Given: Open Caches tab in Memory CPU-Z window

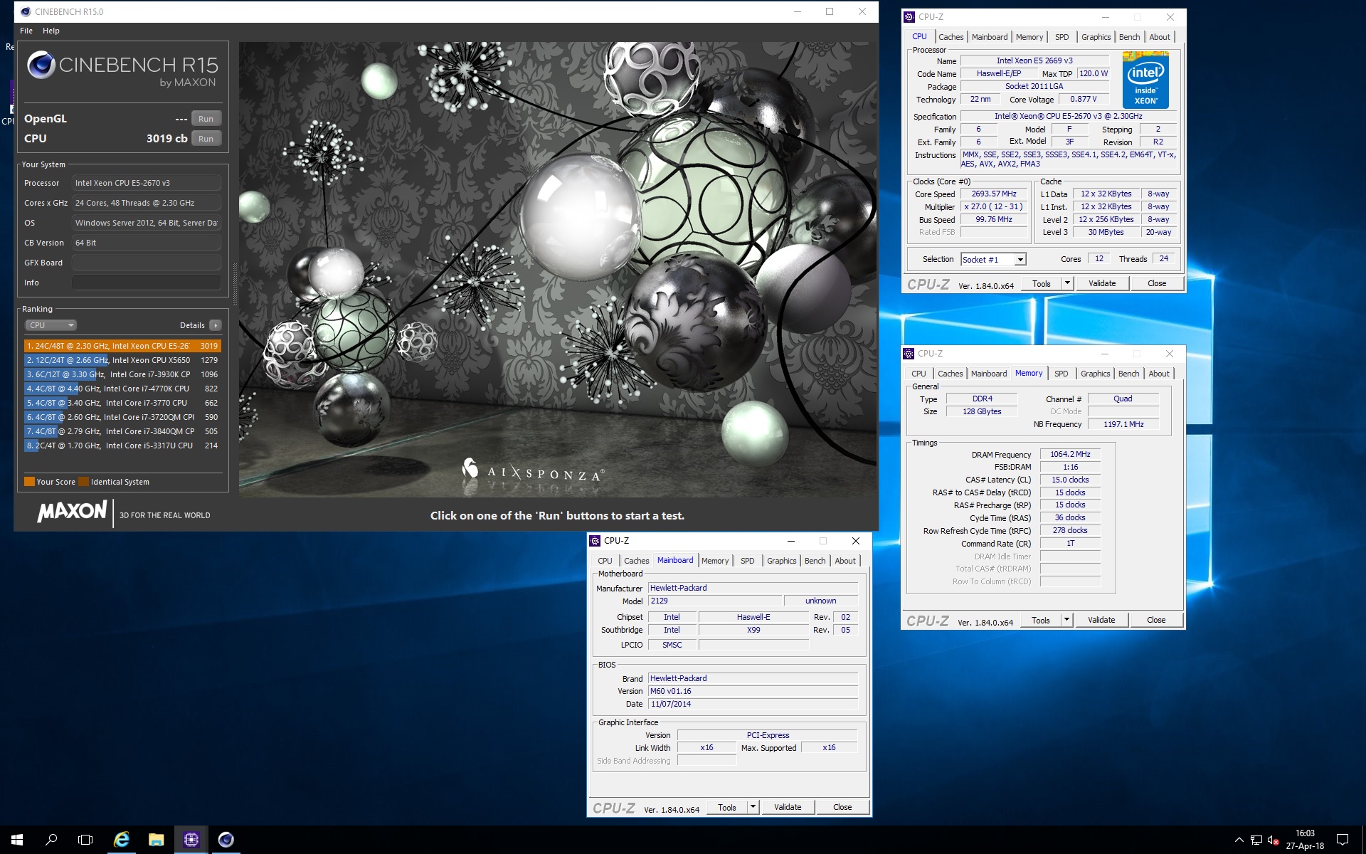Looking at the screenshot, I should pyautogui.click(x=950, y=374).
